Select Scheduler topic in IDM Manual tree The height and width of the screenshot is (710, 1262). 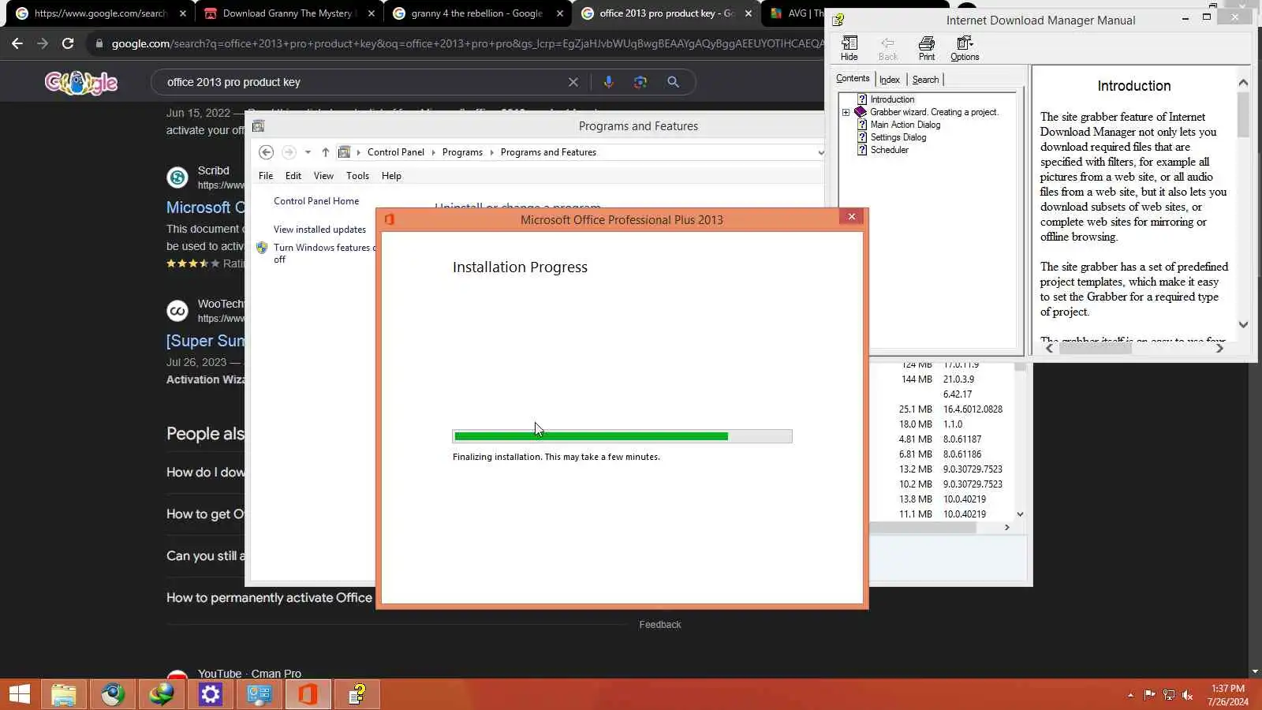point(890,150)
